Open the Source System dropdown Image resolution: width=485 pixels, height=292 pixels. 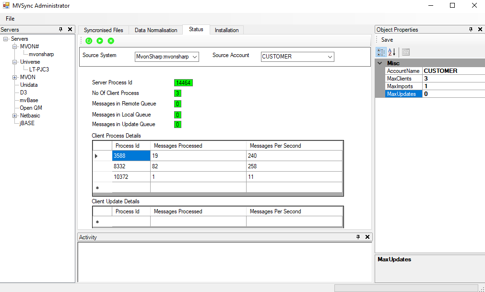tap(195, 57)
